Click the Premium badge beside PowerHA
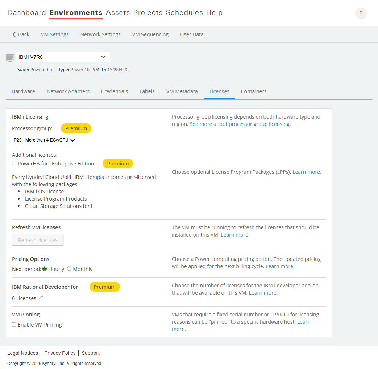The image size is (378, 369). coord(117,163)
